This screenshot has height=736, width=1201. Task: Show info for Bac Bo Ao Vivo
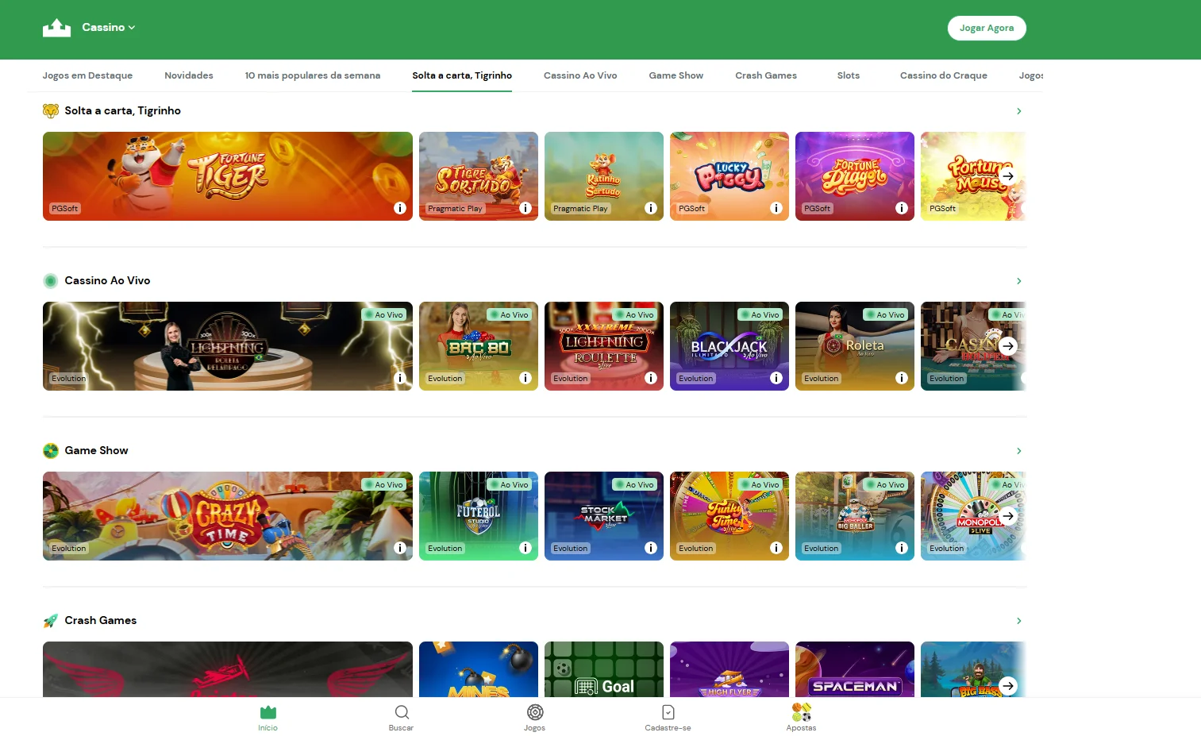click(x=525, y=378)
